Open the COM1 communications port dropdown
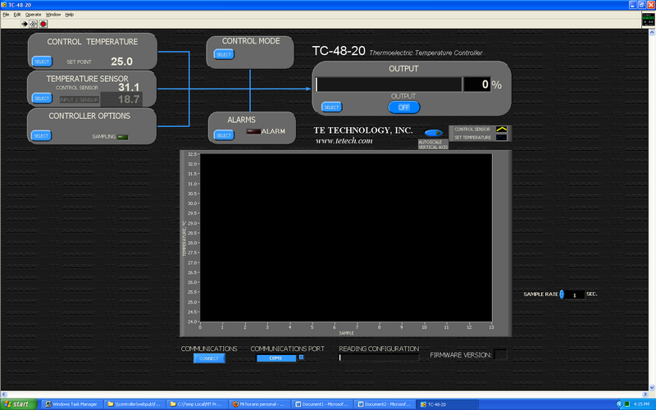Image resolution: width=656 pixels, height=410 pixels. click(276, 358)
